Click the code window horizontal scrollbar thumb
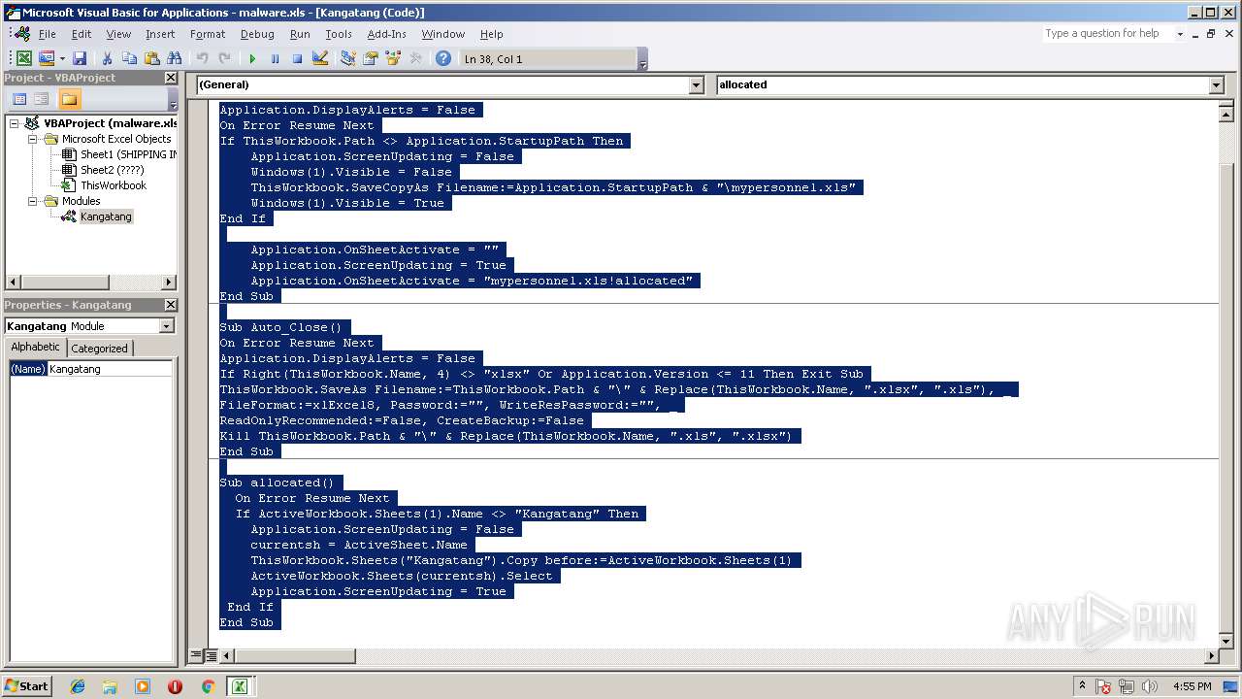1242x699 pixels. pyautogui.click(x=295, y=656)
